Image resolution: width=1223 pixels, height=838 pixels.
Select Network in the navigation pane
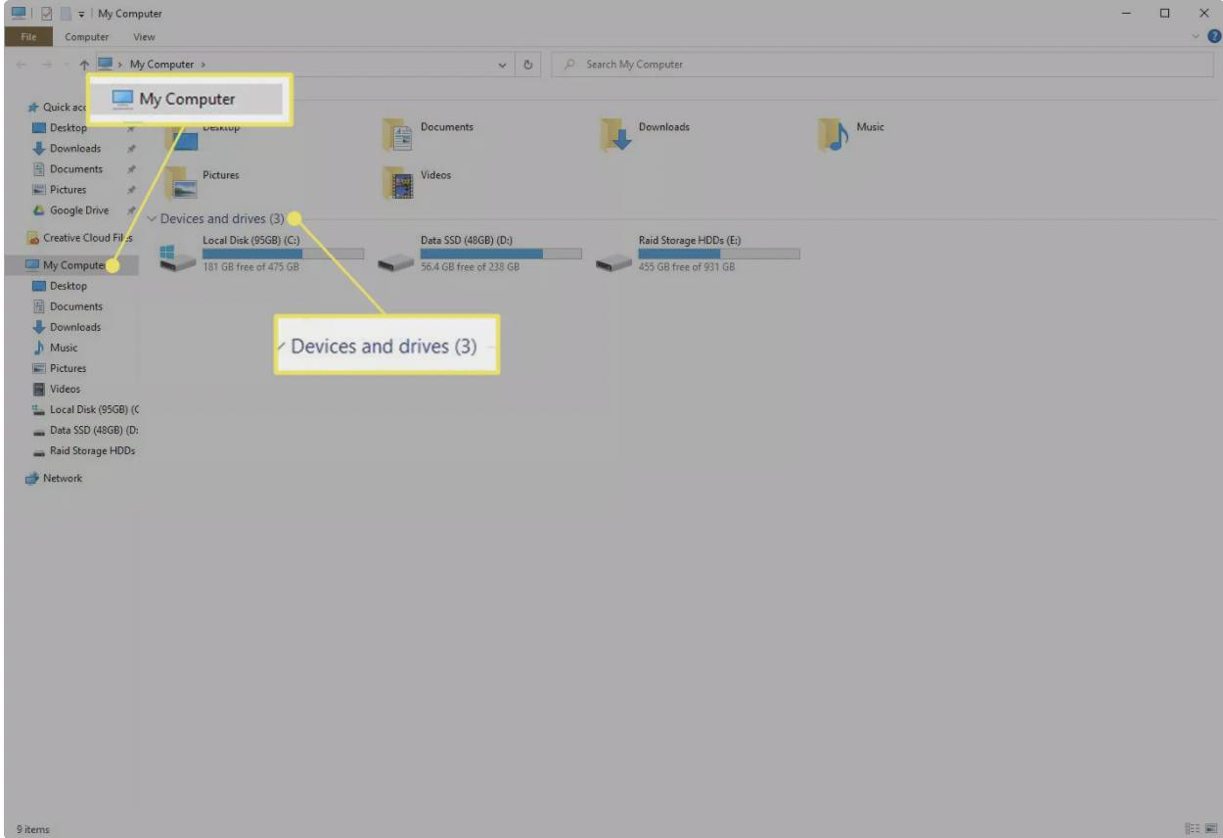63,478
